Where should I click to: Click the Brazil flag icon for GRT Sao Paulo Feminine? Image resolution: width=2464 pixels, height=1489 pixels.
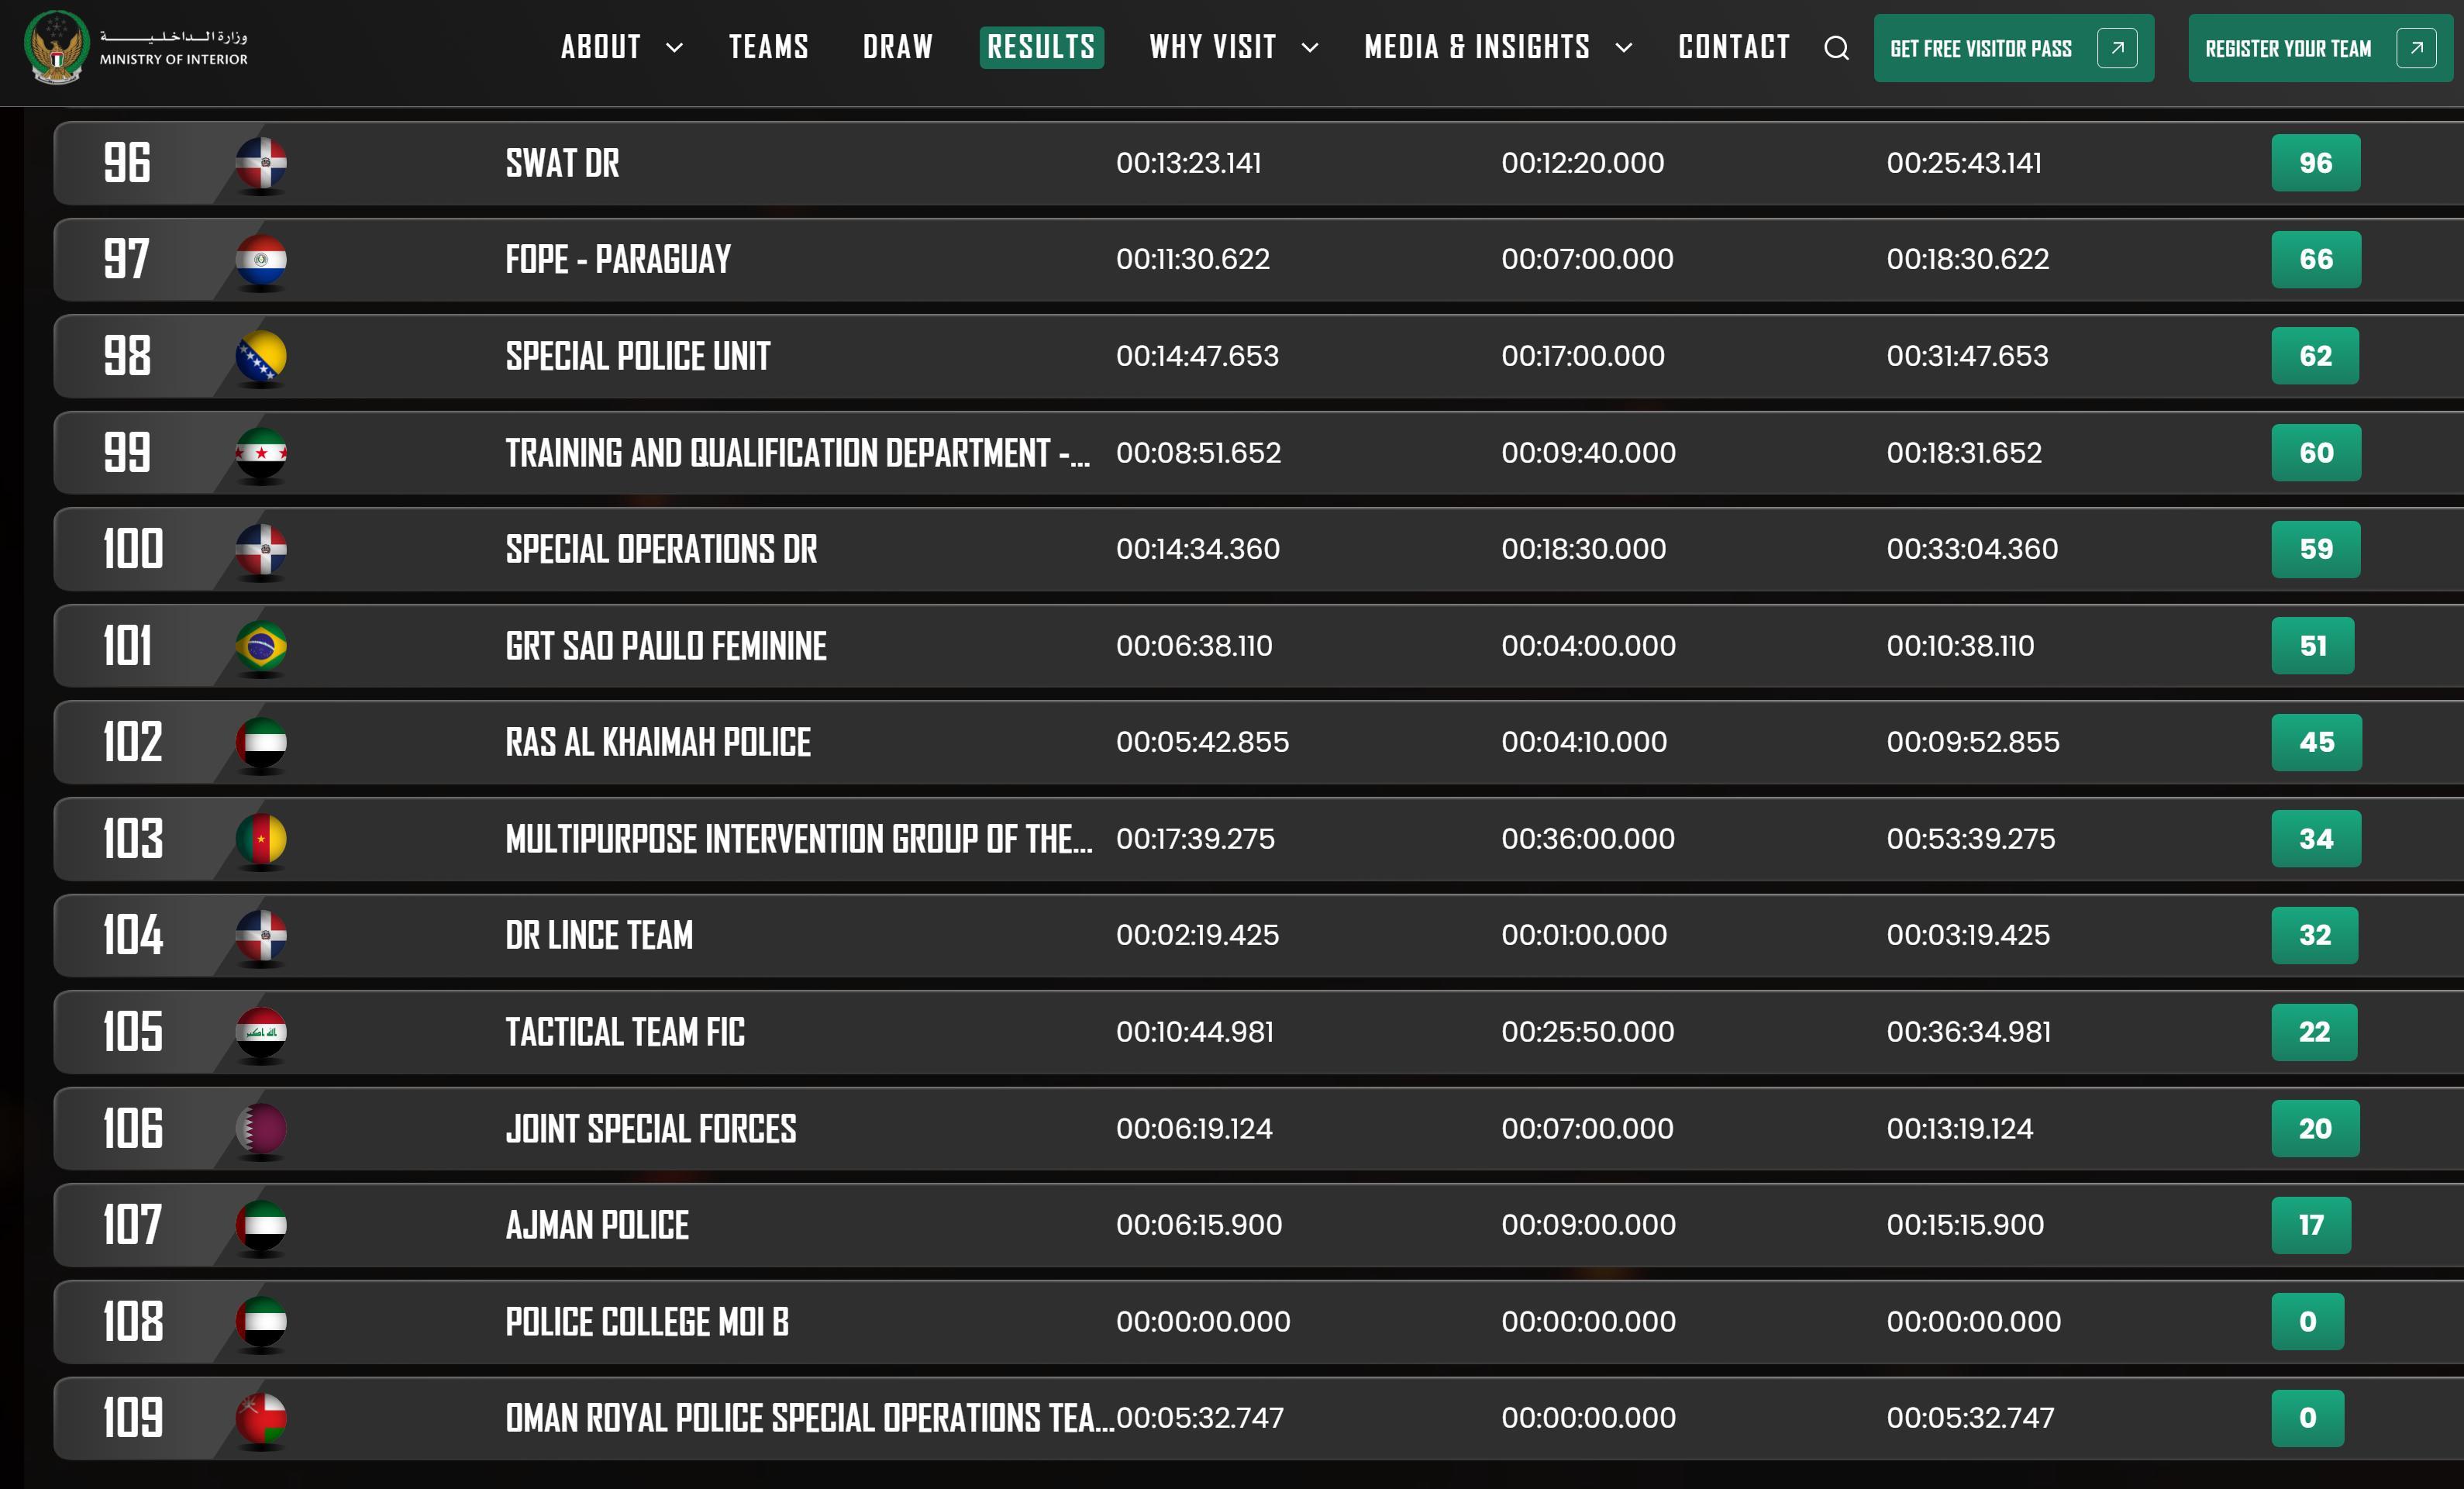(261, 646)
